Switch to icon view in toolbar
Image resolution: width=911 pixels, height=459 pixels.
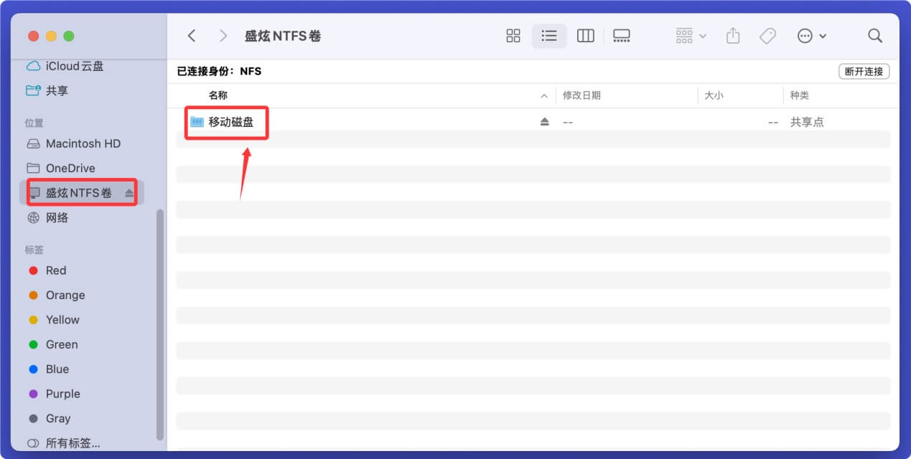pyautogui.click(x=513, y=35)
